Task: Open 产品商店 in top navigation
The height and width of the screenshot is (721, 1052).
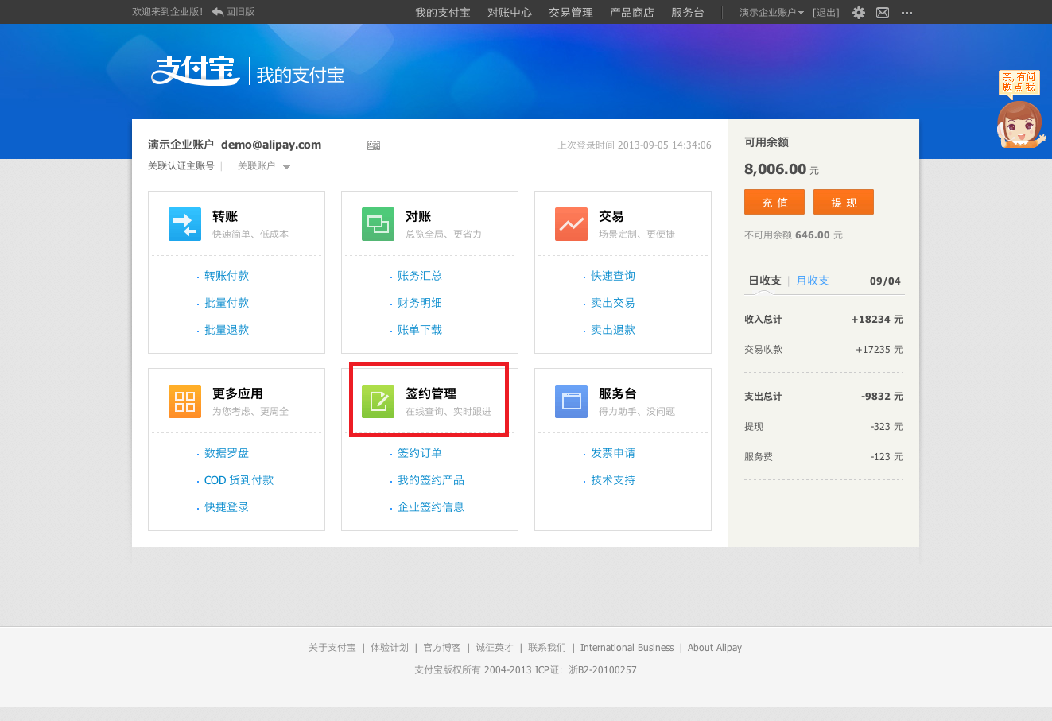Action: pyautogui.click(x=632, y=13)
